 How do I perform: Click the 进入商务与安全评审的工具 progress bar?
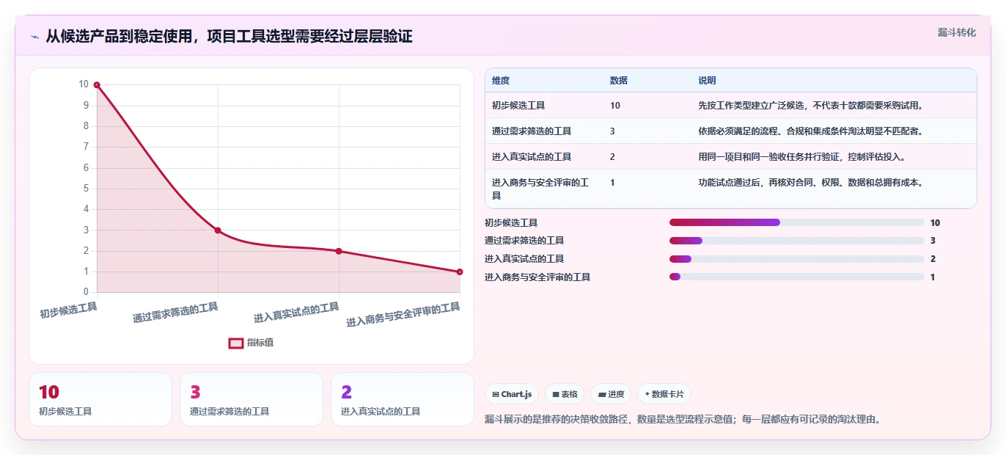796,277
